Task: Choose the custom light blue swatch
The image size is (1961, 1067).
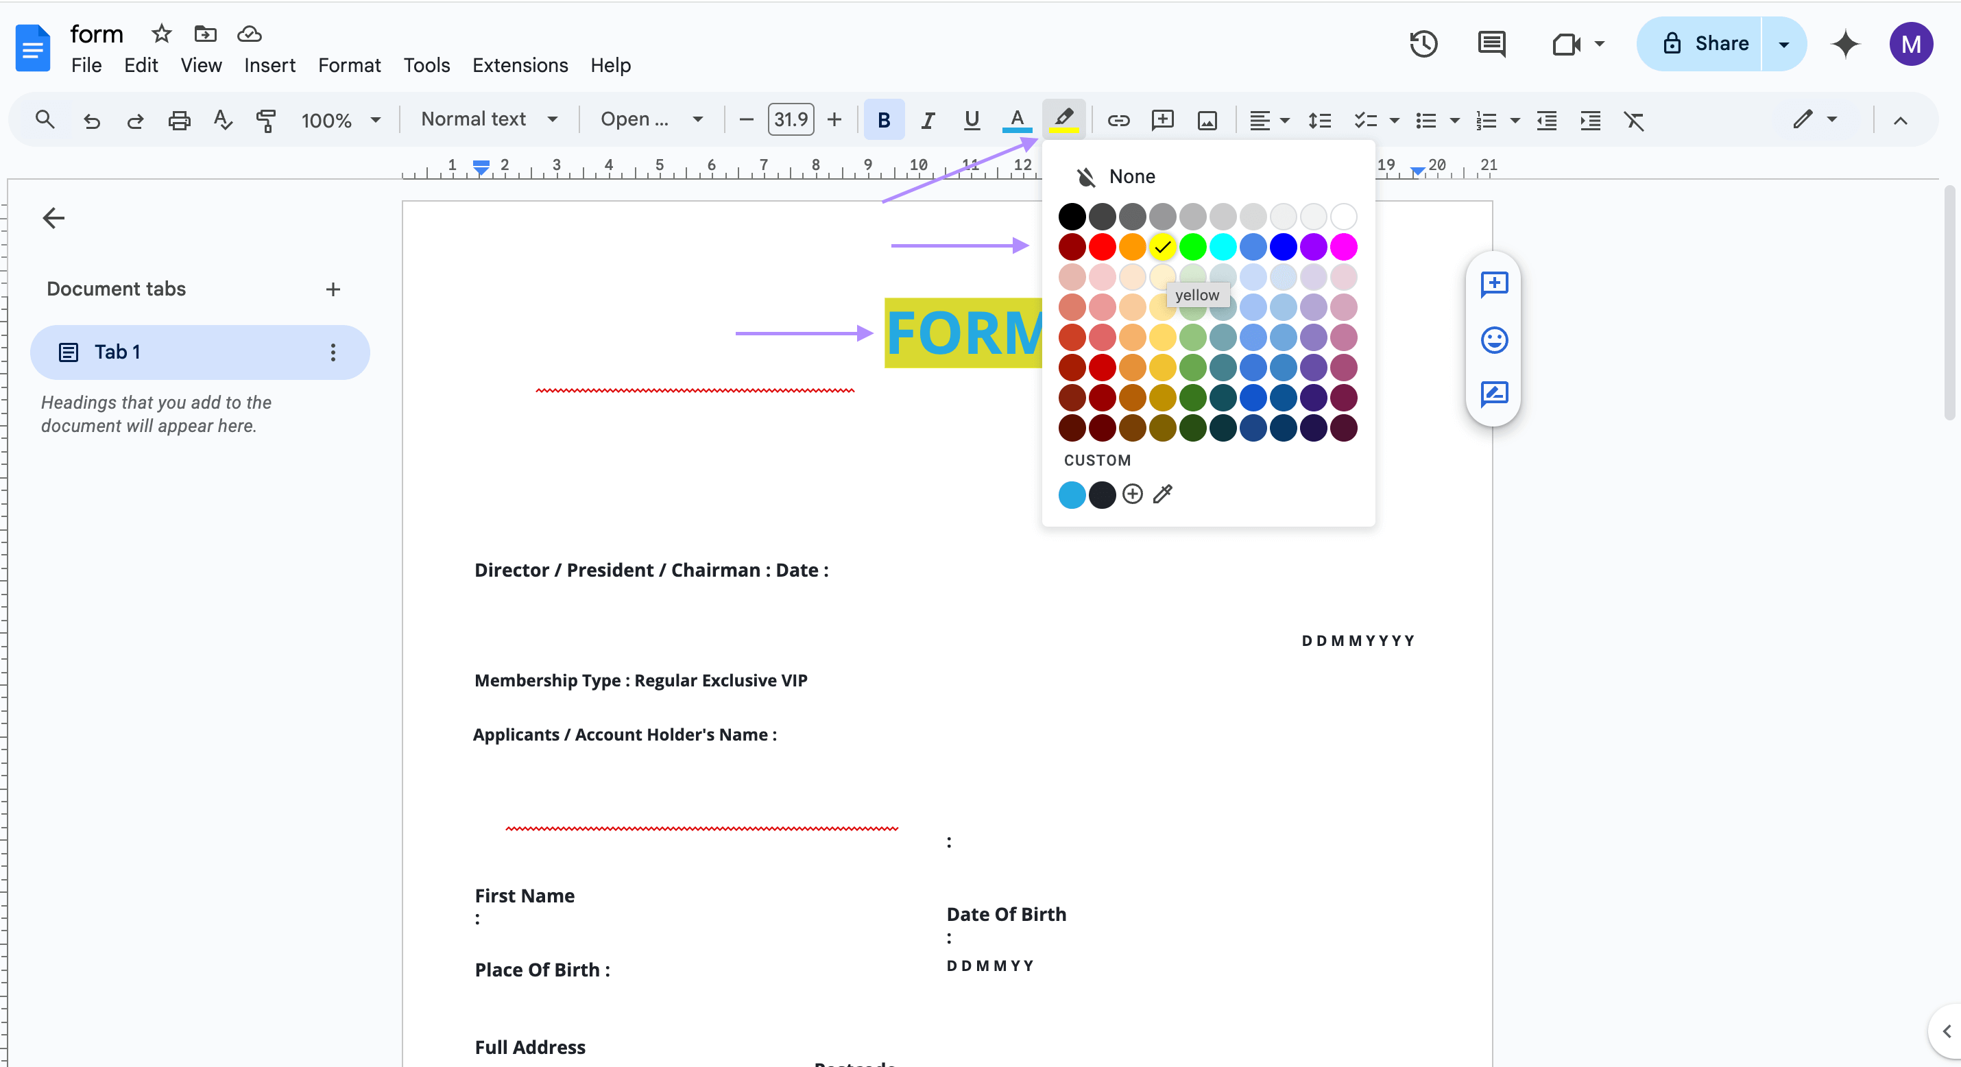Action: click(x=1072, y=494)
